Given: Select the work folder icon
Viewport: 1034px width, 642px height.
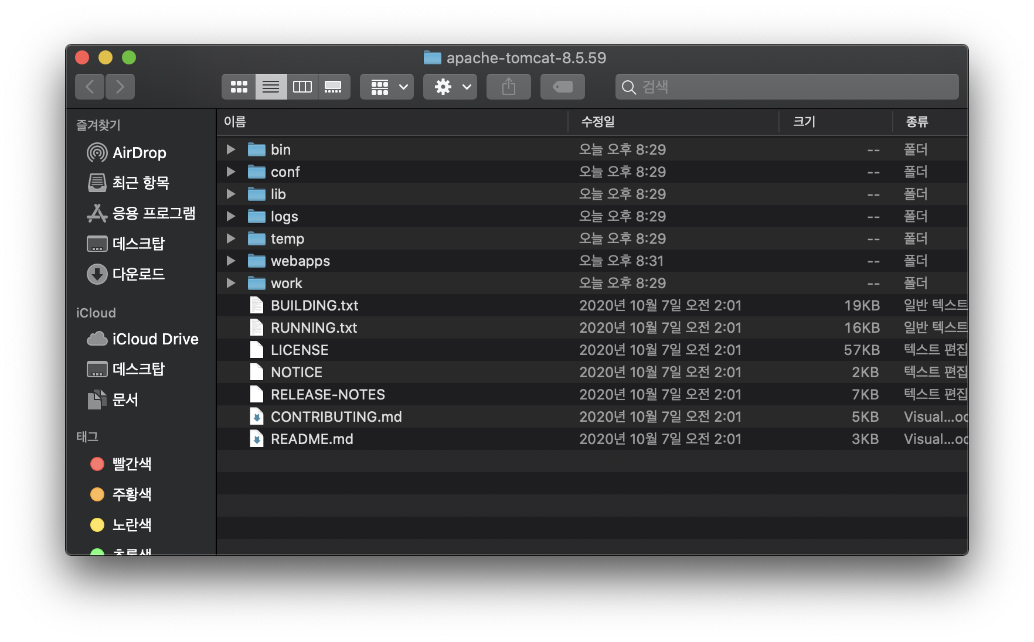Looking at the screenshot, I should 257,283.
